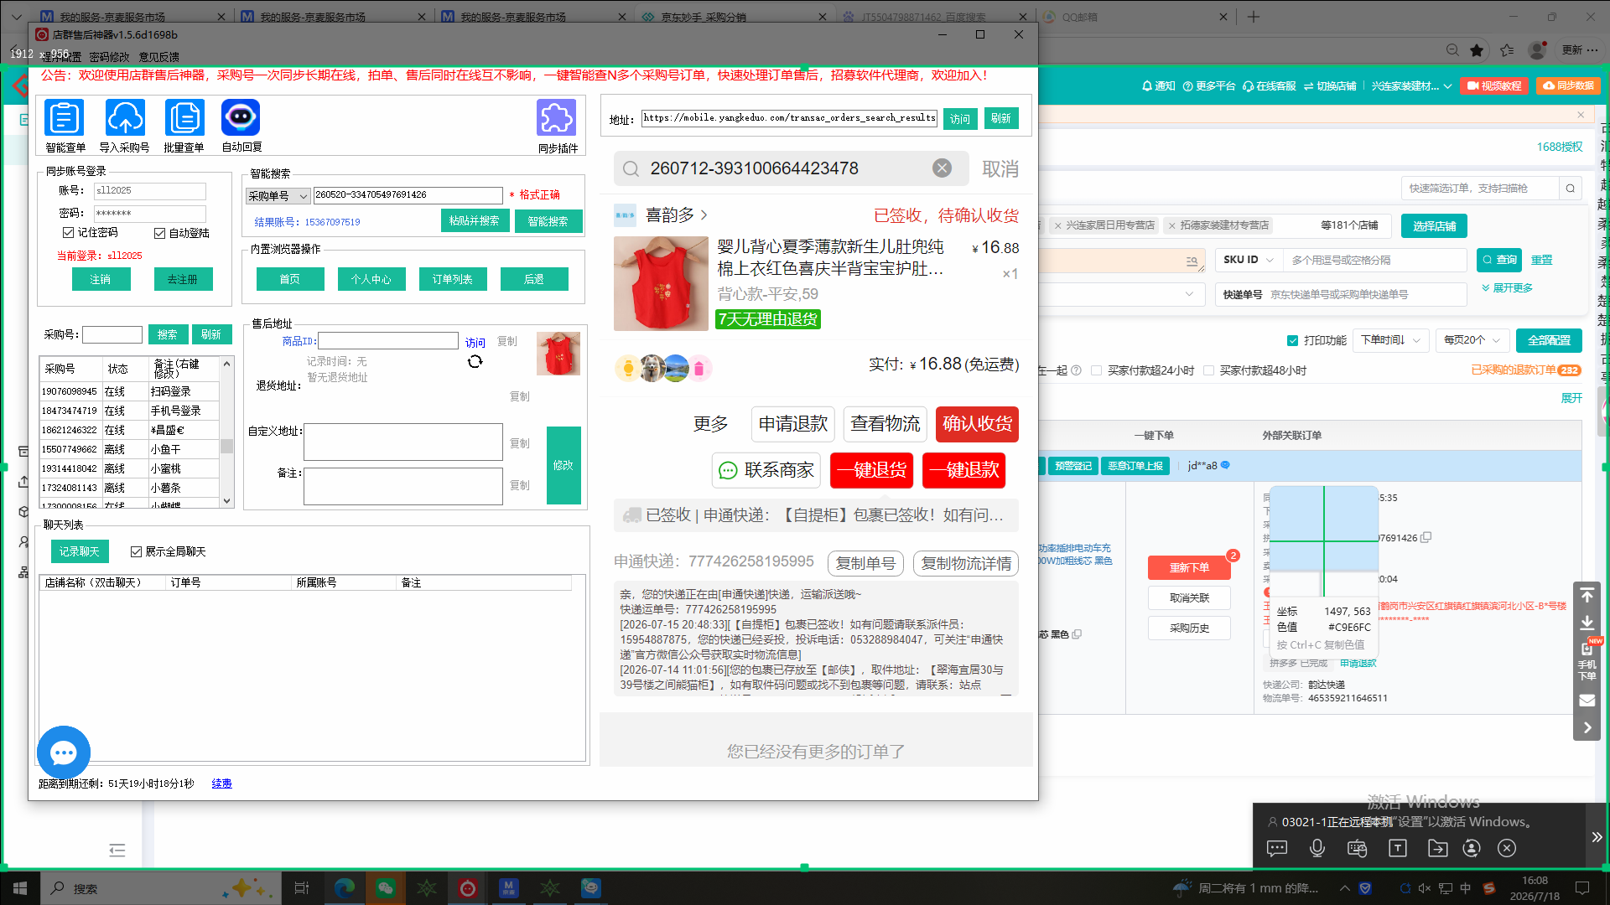Click the red baby vest product thumbnail
1610x905 pixels.
(x=661, y=283)
